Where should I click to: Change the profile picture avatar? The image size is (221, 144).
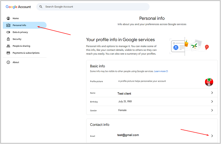tap(209, 82)
